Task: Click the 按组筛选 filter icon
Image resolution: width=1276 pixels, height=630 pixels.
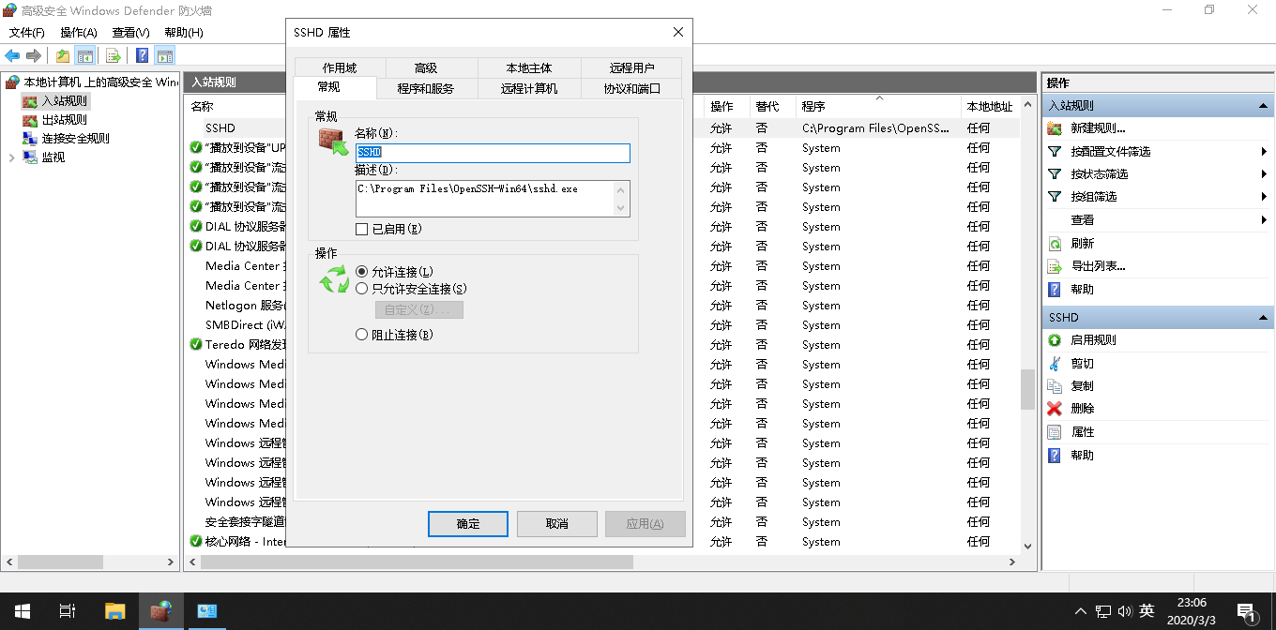Action: click(x=1055, y=197)
